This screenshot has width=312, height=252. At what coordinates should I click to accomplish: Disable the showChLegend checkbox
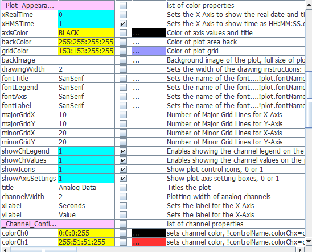click(123, 151)
